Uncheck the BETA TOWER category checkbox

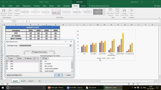point(41,66)
